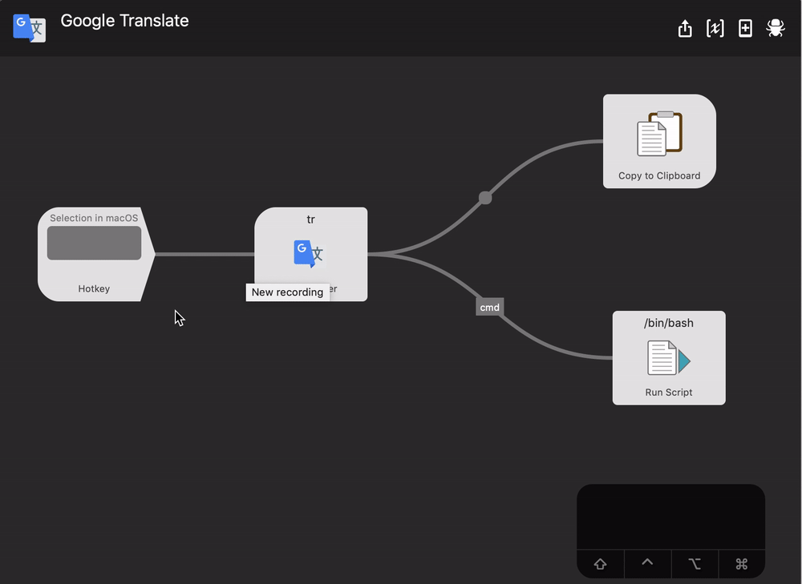The height and width of the screenshot is (584, 802).
Task: Click the New recording tooltip
Action: pos(287,292)
